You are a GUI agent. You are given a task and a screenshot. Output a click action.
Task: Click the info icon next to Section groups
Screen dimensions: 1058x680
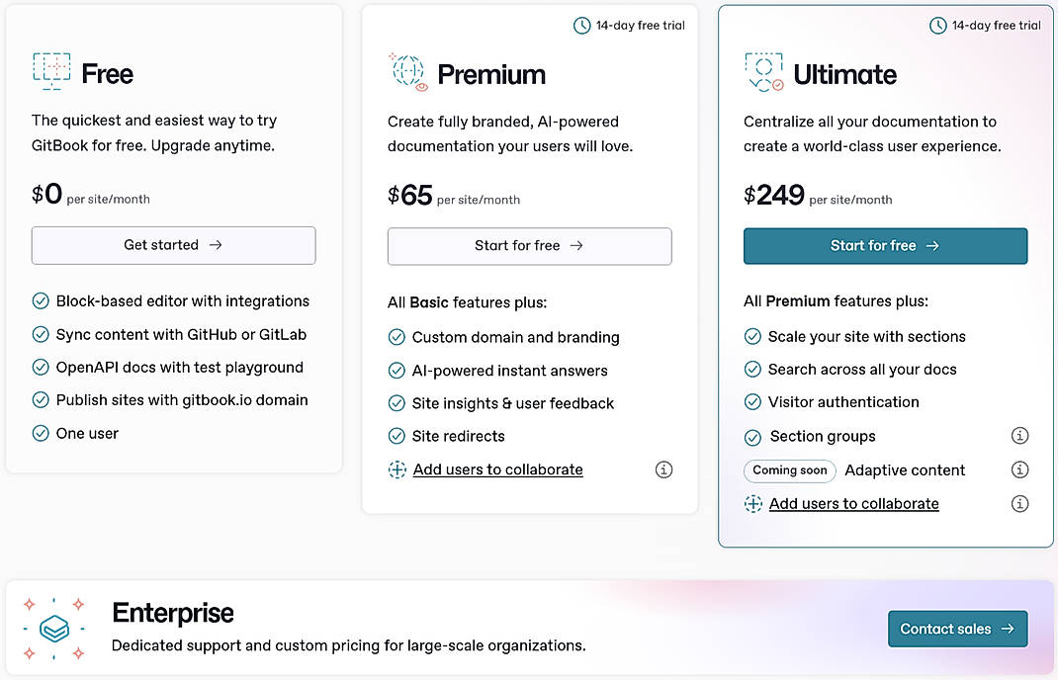(x=1019, y=435)
